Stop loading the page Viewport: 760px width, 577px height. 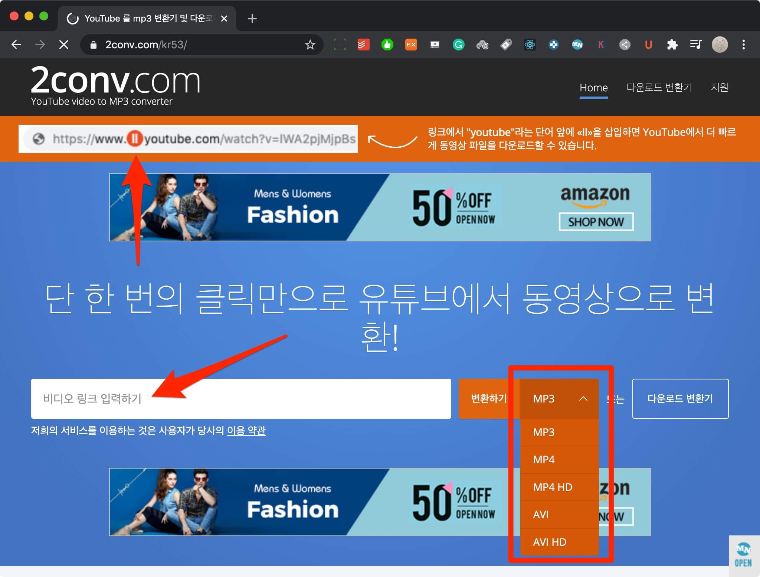(x=64, y=45)
